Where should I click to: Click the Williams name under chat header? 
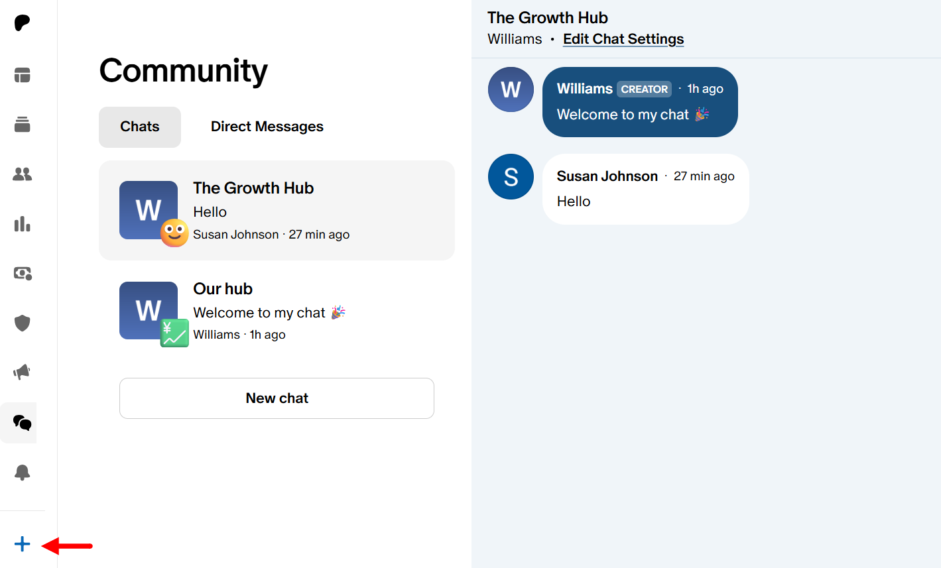click(515, 39)
